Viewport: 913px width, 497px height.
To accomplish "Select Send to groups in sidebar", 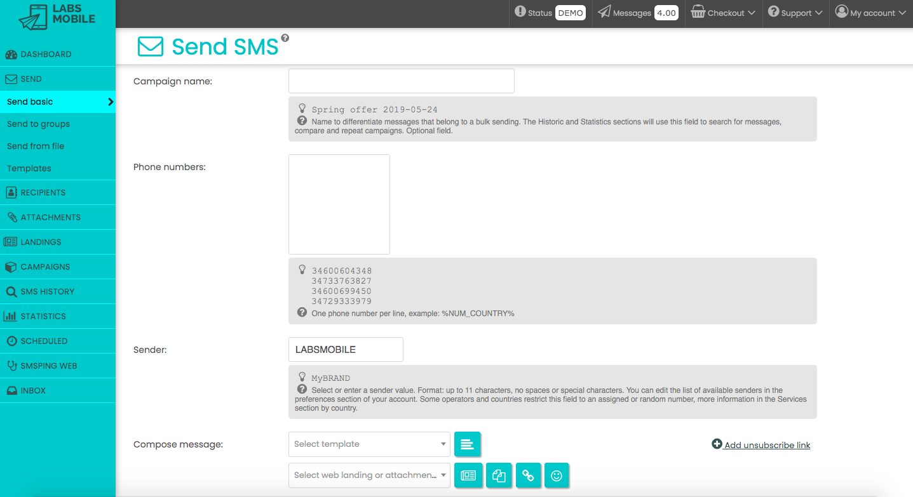I will 58,124.
